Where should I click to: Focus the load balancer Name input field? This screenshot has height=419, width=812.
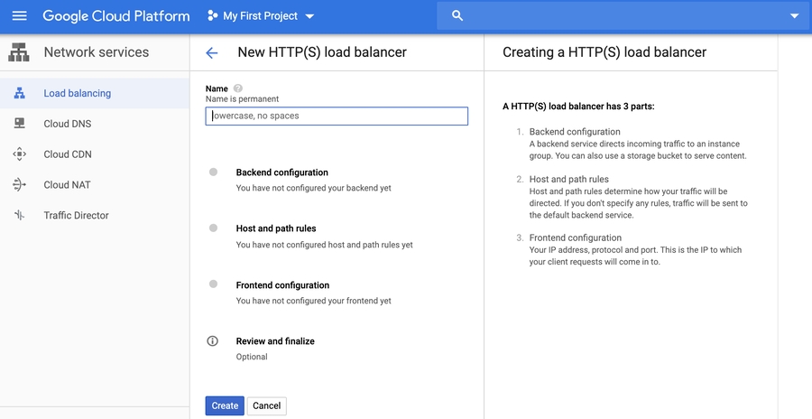tap(337, 116)
